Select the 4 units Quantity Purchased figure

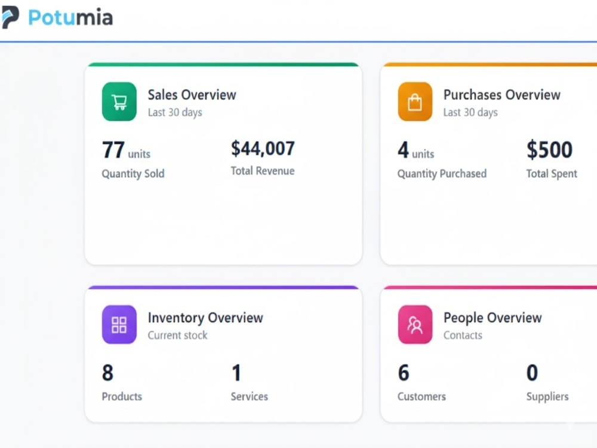(x=416, y=150)
